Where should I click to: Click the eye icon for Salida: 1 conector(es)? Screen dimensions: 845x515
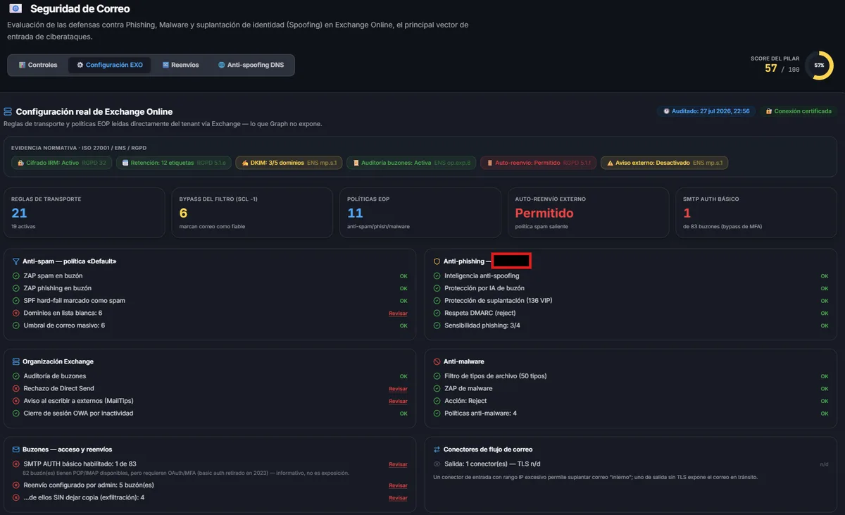(x=437, y=464)
